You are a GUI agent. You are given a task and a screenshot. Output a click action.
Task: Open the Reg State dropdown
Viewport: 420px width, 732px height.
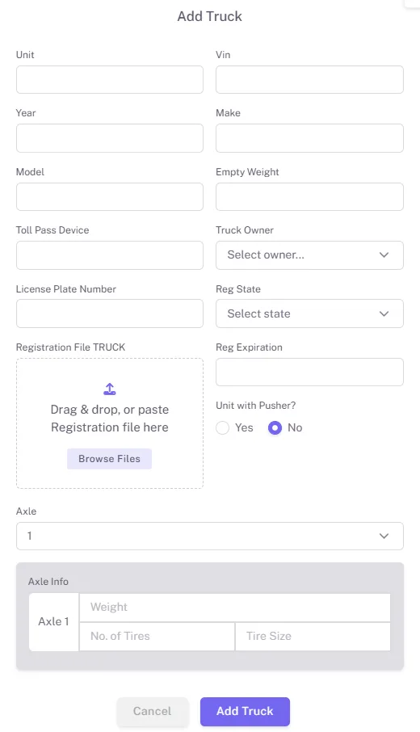[x=309, y=313]
